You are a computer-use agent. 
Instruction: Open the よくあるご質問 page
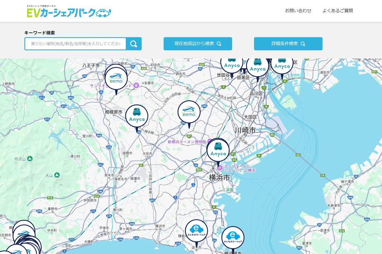[338, 11]
